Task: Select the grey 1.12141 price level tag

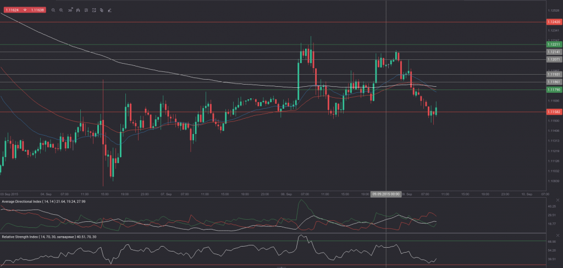Action: click(x=554, y=52)
